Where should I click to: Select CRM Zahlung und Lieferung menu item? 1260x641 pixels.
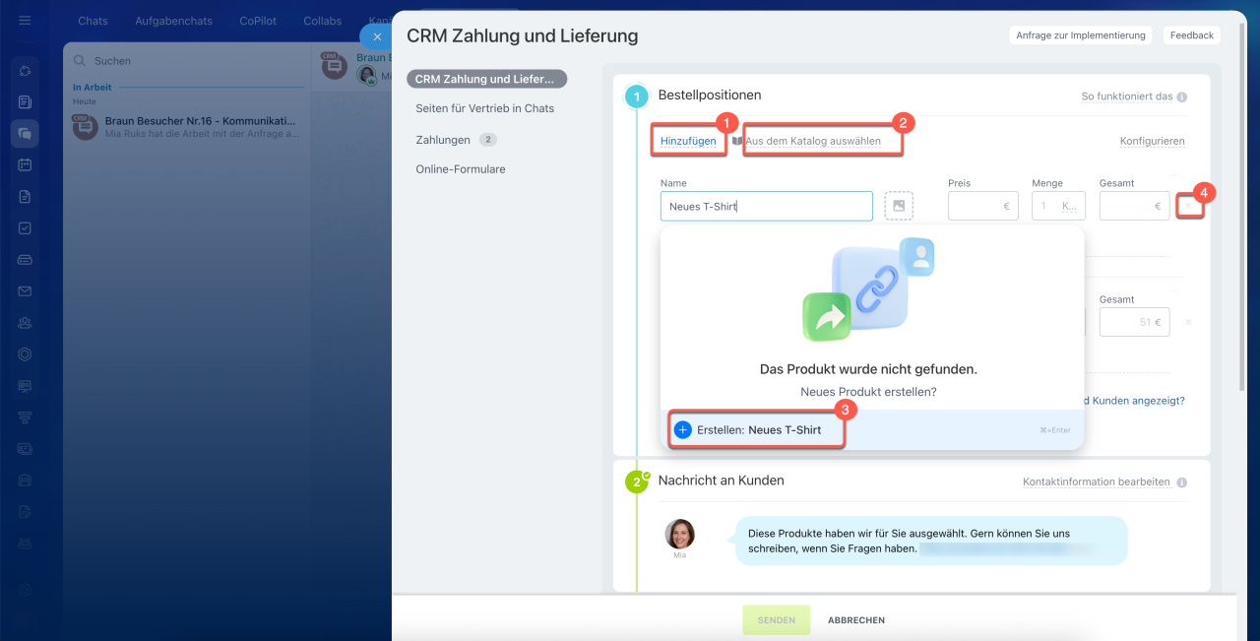tap(487, 79)
